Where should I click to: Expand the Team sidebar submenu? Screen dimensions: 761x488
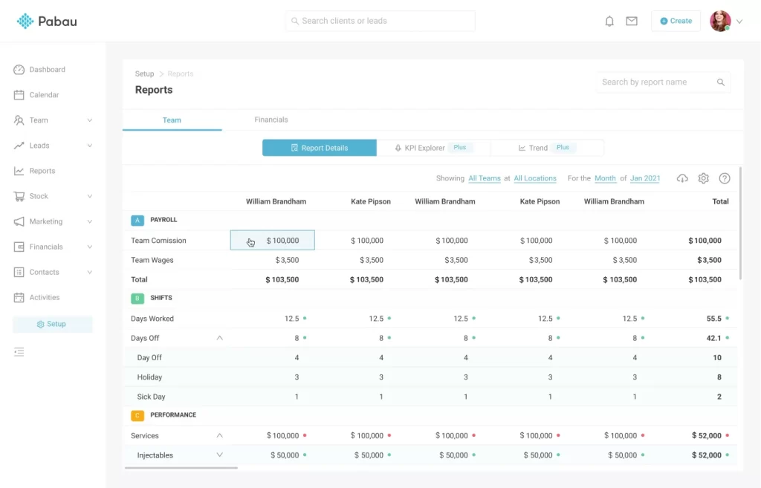click(x=89, y=120)
